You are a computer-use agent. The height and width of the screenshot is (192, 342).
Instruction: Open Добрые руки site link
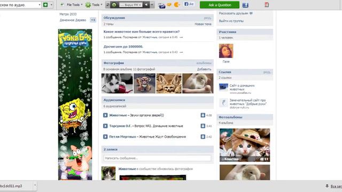(248, 102)
